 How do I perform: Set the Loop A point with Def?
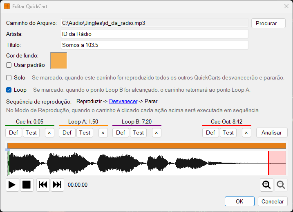pyautogui.click(x=67, y=133)
